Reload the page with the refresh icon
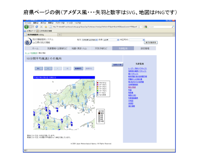 point(36,27)
